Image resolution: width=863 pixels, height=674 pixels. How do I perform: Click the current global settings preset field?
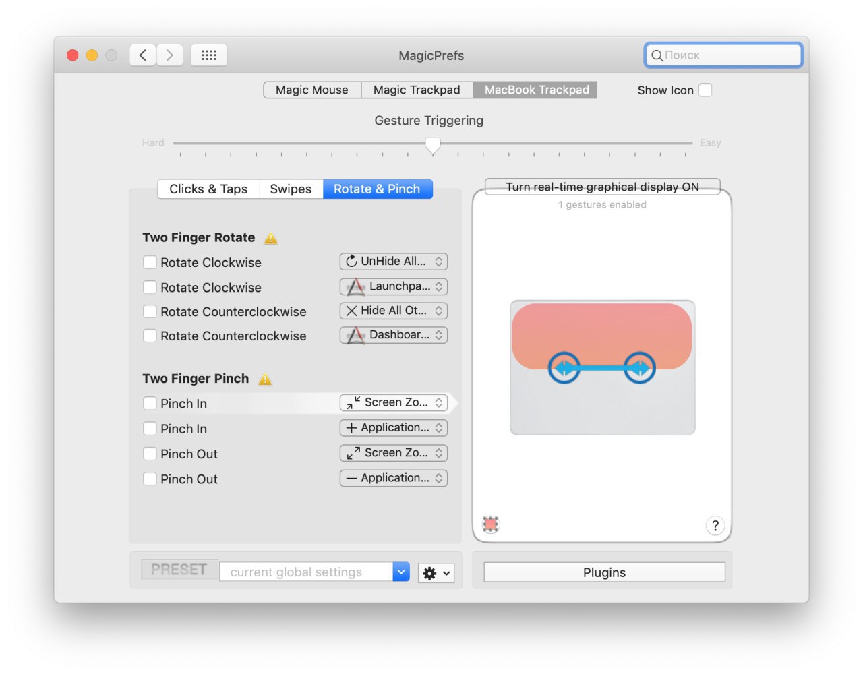point(306,572)
